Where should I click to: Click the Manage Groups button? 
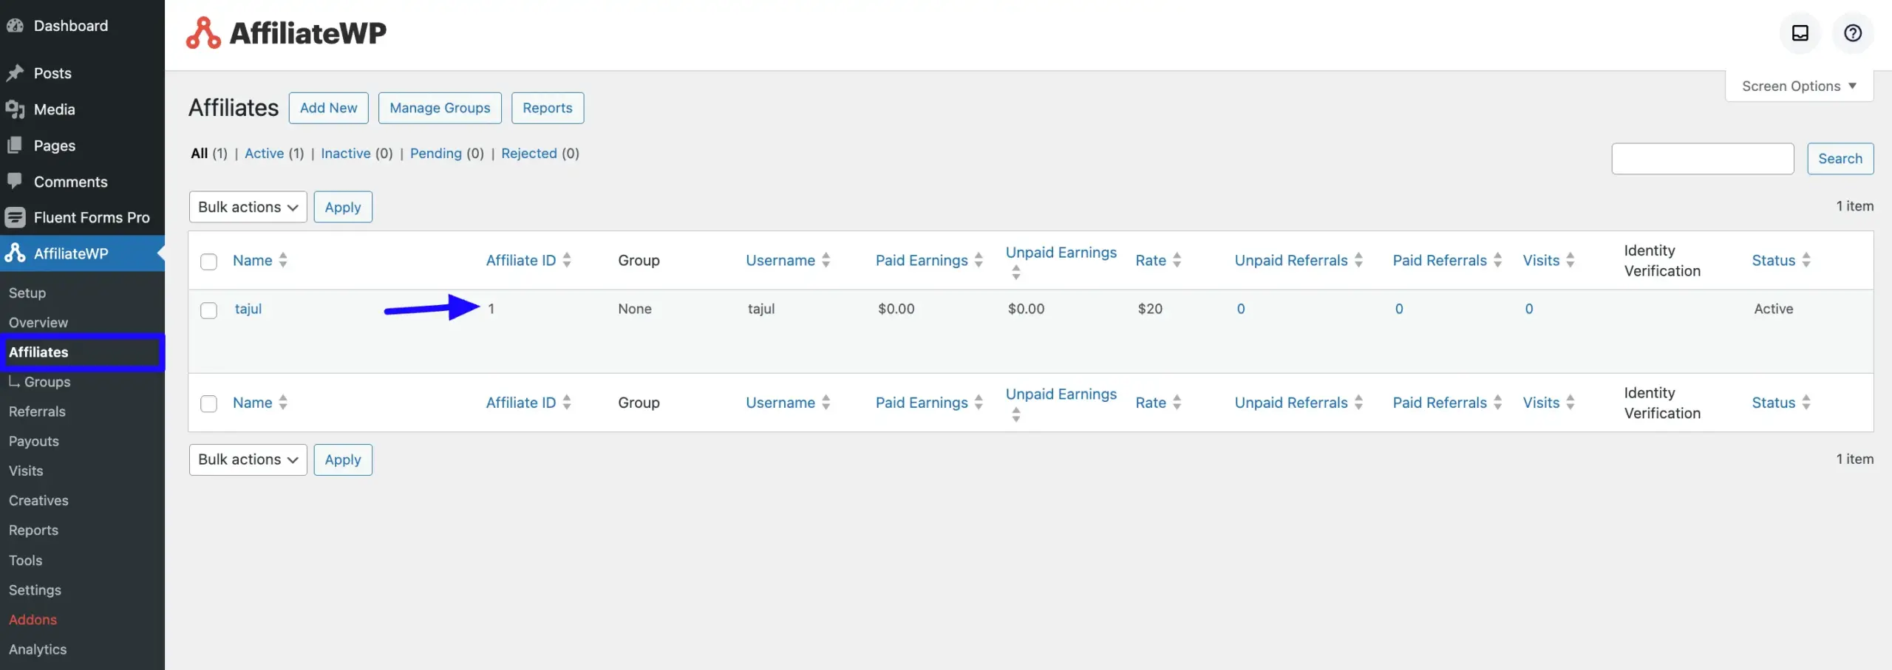click(440, 108)
